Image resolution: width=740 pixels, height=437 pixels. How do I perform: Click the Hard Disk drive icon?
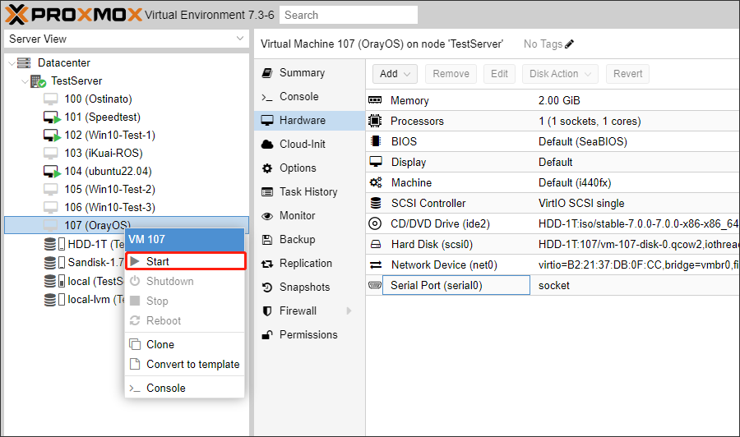click(x=376, y=244)
